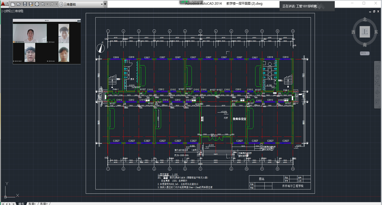This screenshot has height=205, width=382.
Task: Open the AutoCAD application menu
Action: 3,4
